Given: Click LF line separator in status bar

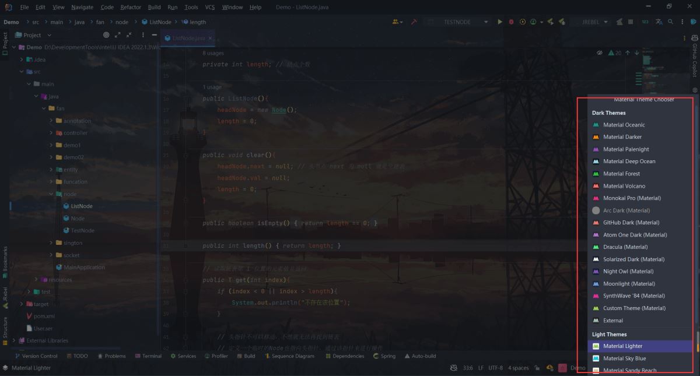Looking at the screenshot, I should 481,368.
